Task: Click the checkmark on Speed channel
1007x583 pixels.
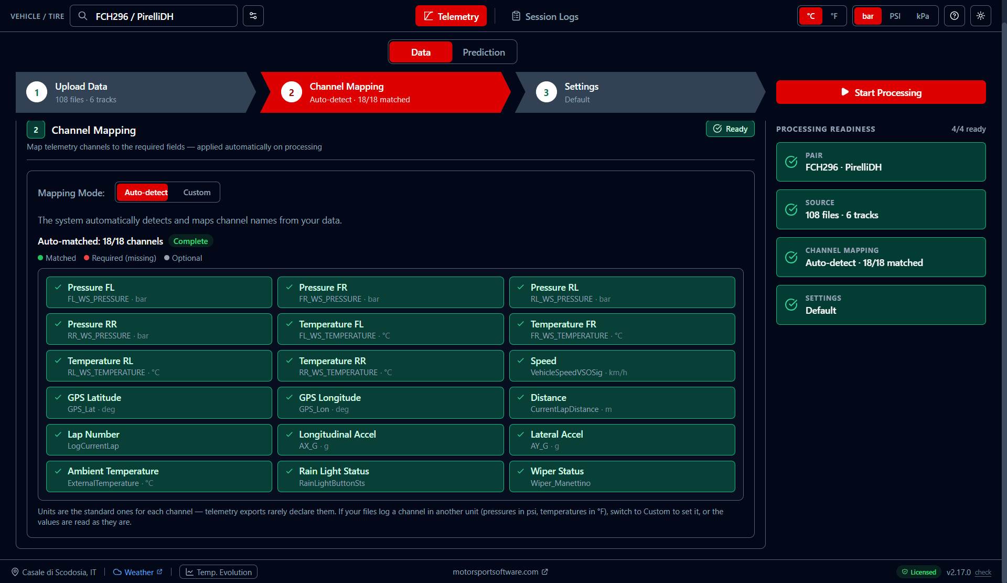Action: (521, 361)
